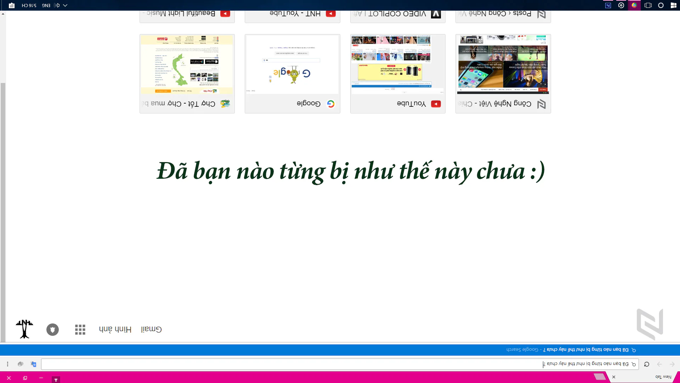The height and width of the screenshot is (383, 680).
Task: Restore down the browser window
Action: (x=25, y=378)
